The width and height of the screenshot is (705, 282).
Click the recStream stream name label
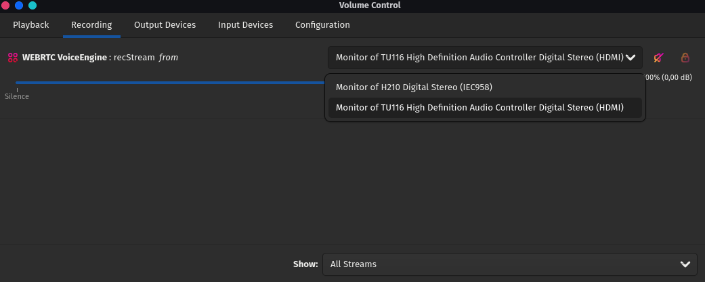(x=134, y=58)
